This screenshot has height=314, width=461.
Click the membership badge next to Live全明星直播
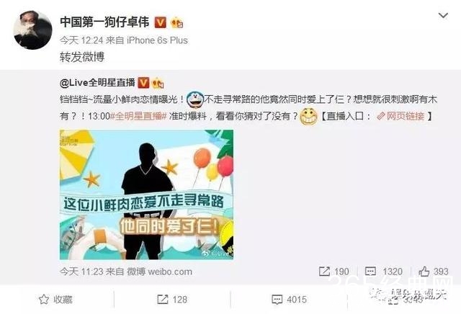click(x=158, y=83)
